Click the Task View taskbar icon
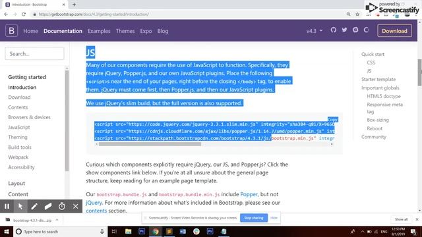Image resolution: width=422 pixels, height=237 pixels. tap(114, 231)
